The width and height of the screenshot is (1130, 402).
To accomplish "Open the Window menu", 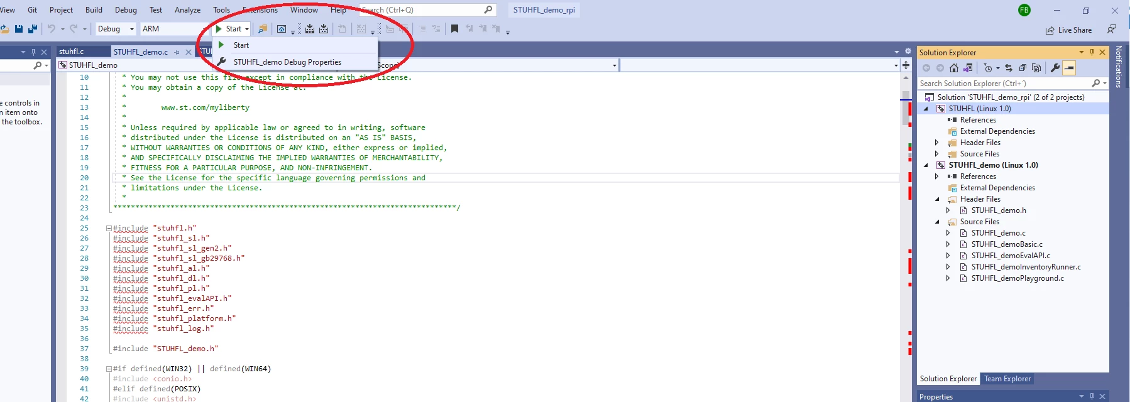I will [x=304, y=10].
